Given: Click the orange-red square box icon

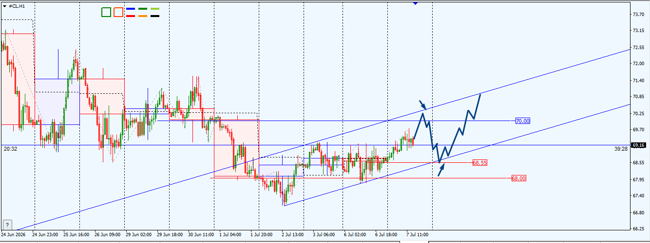Looking at the screenshot, I should pyautogui.click(x=118, y=12).
